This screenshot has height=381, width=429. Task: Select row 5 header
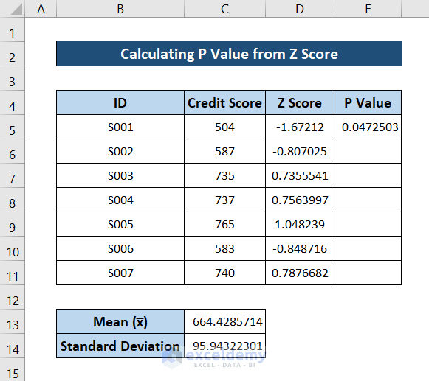pyautogui.click(x=12, y=127)
